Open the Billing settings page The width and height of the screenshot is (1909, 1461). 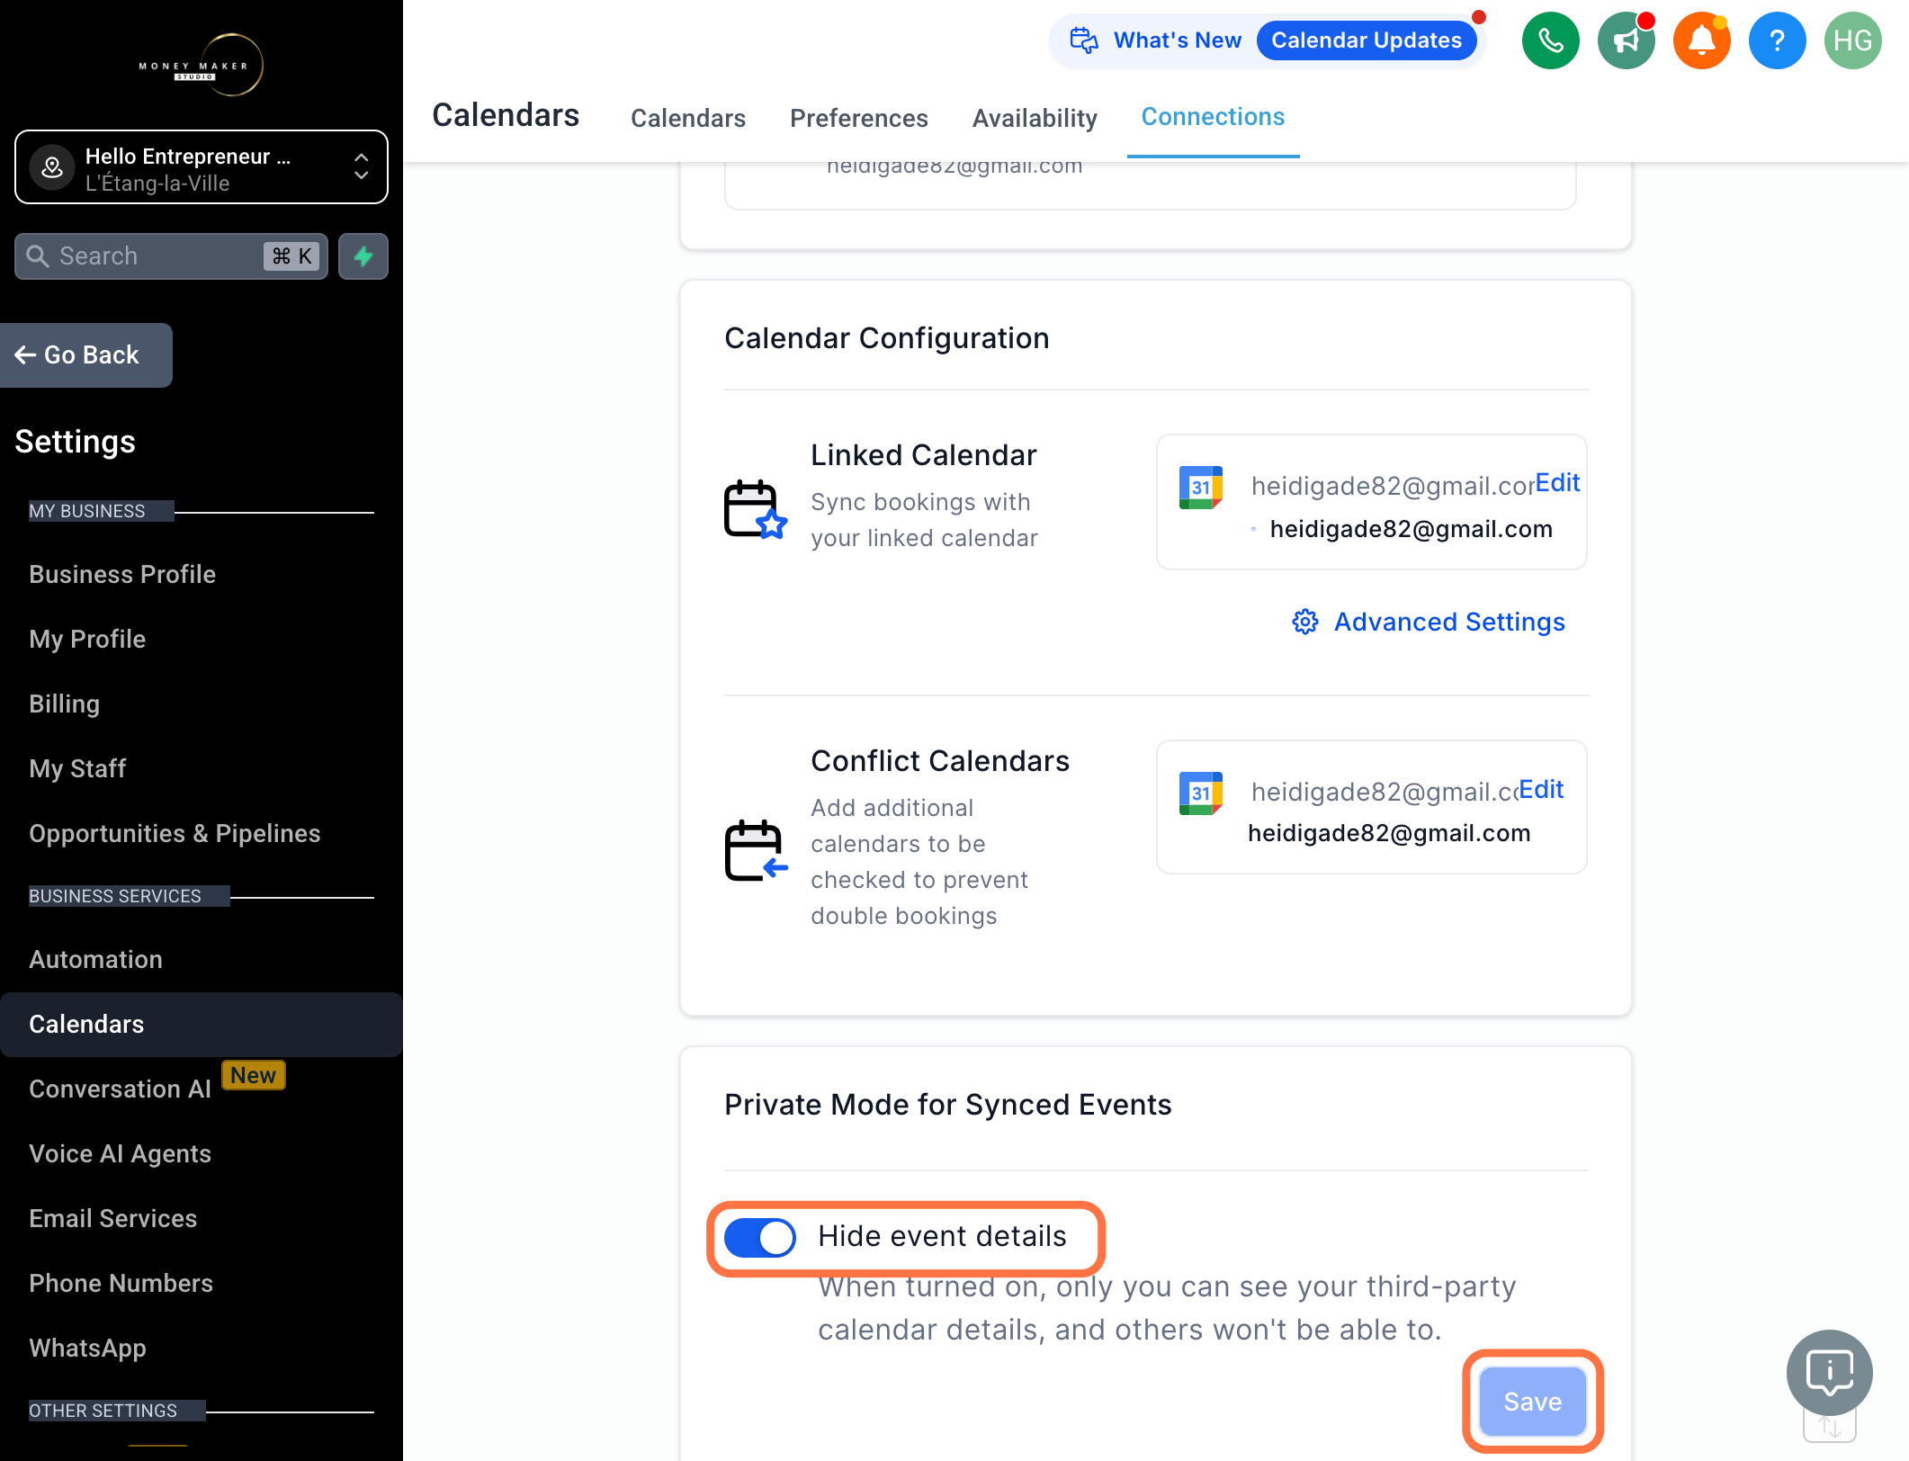coord(64,704)
